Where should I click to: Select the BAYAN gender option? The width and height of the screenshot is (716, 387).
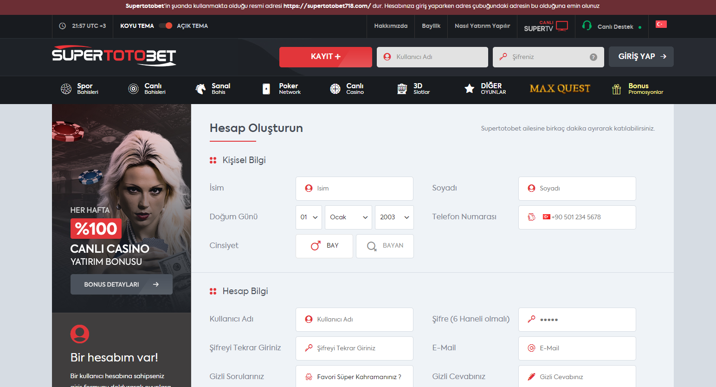[x=385, y=246]
